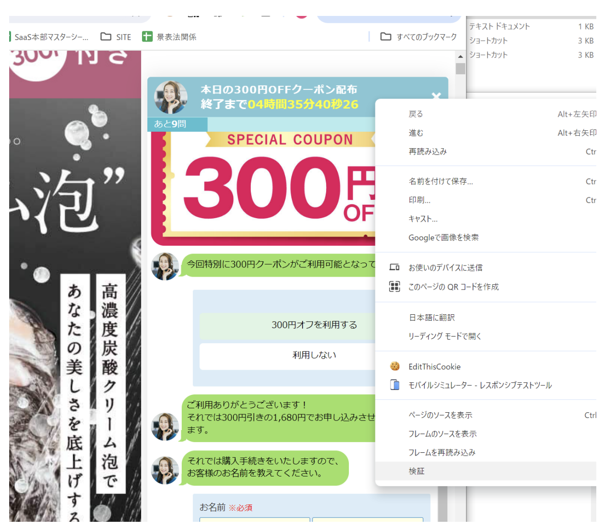Click the send-to-device icon in context menu
This screenshot has width=605, height=530.
coord(395,267)
